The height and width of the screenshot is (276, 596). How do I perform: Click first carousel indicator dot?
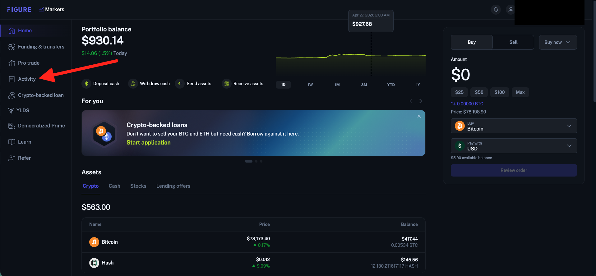(x=249, y=161)
